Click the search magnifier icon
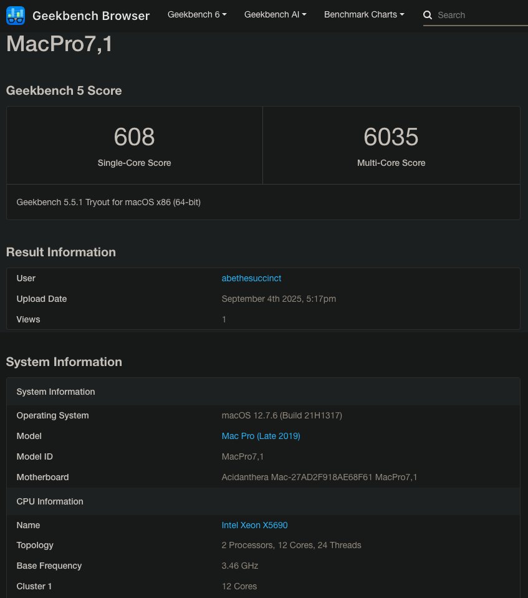 428,15
